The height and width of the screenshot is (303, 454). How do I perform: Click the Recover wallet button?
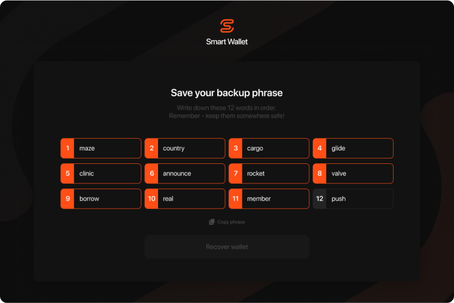227,247
